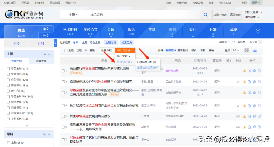This screenshot has width=274, height=147.
Task: Switch to the 次要主题 tab
Action: [42, 61]
